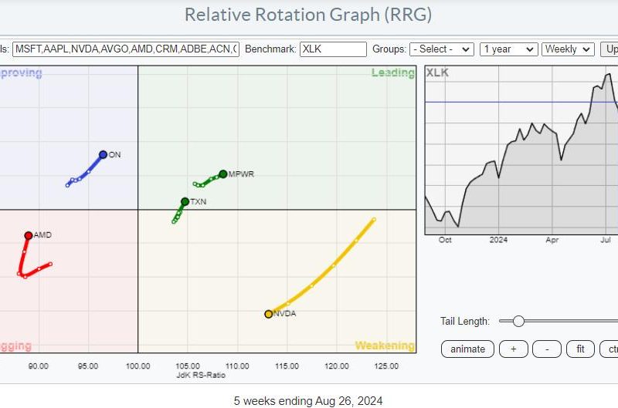Click the Benchmark field containing XLK
Image resolution: width=618 pixels, height=408 pixels.
point(333,49)
